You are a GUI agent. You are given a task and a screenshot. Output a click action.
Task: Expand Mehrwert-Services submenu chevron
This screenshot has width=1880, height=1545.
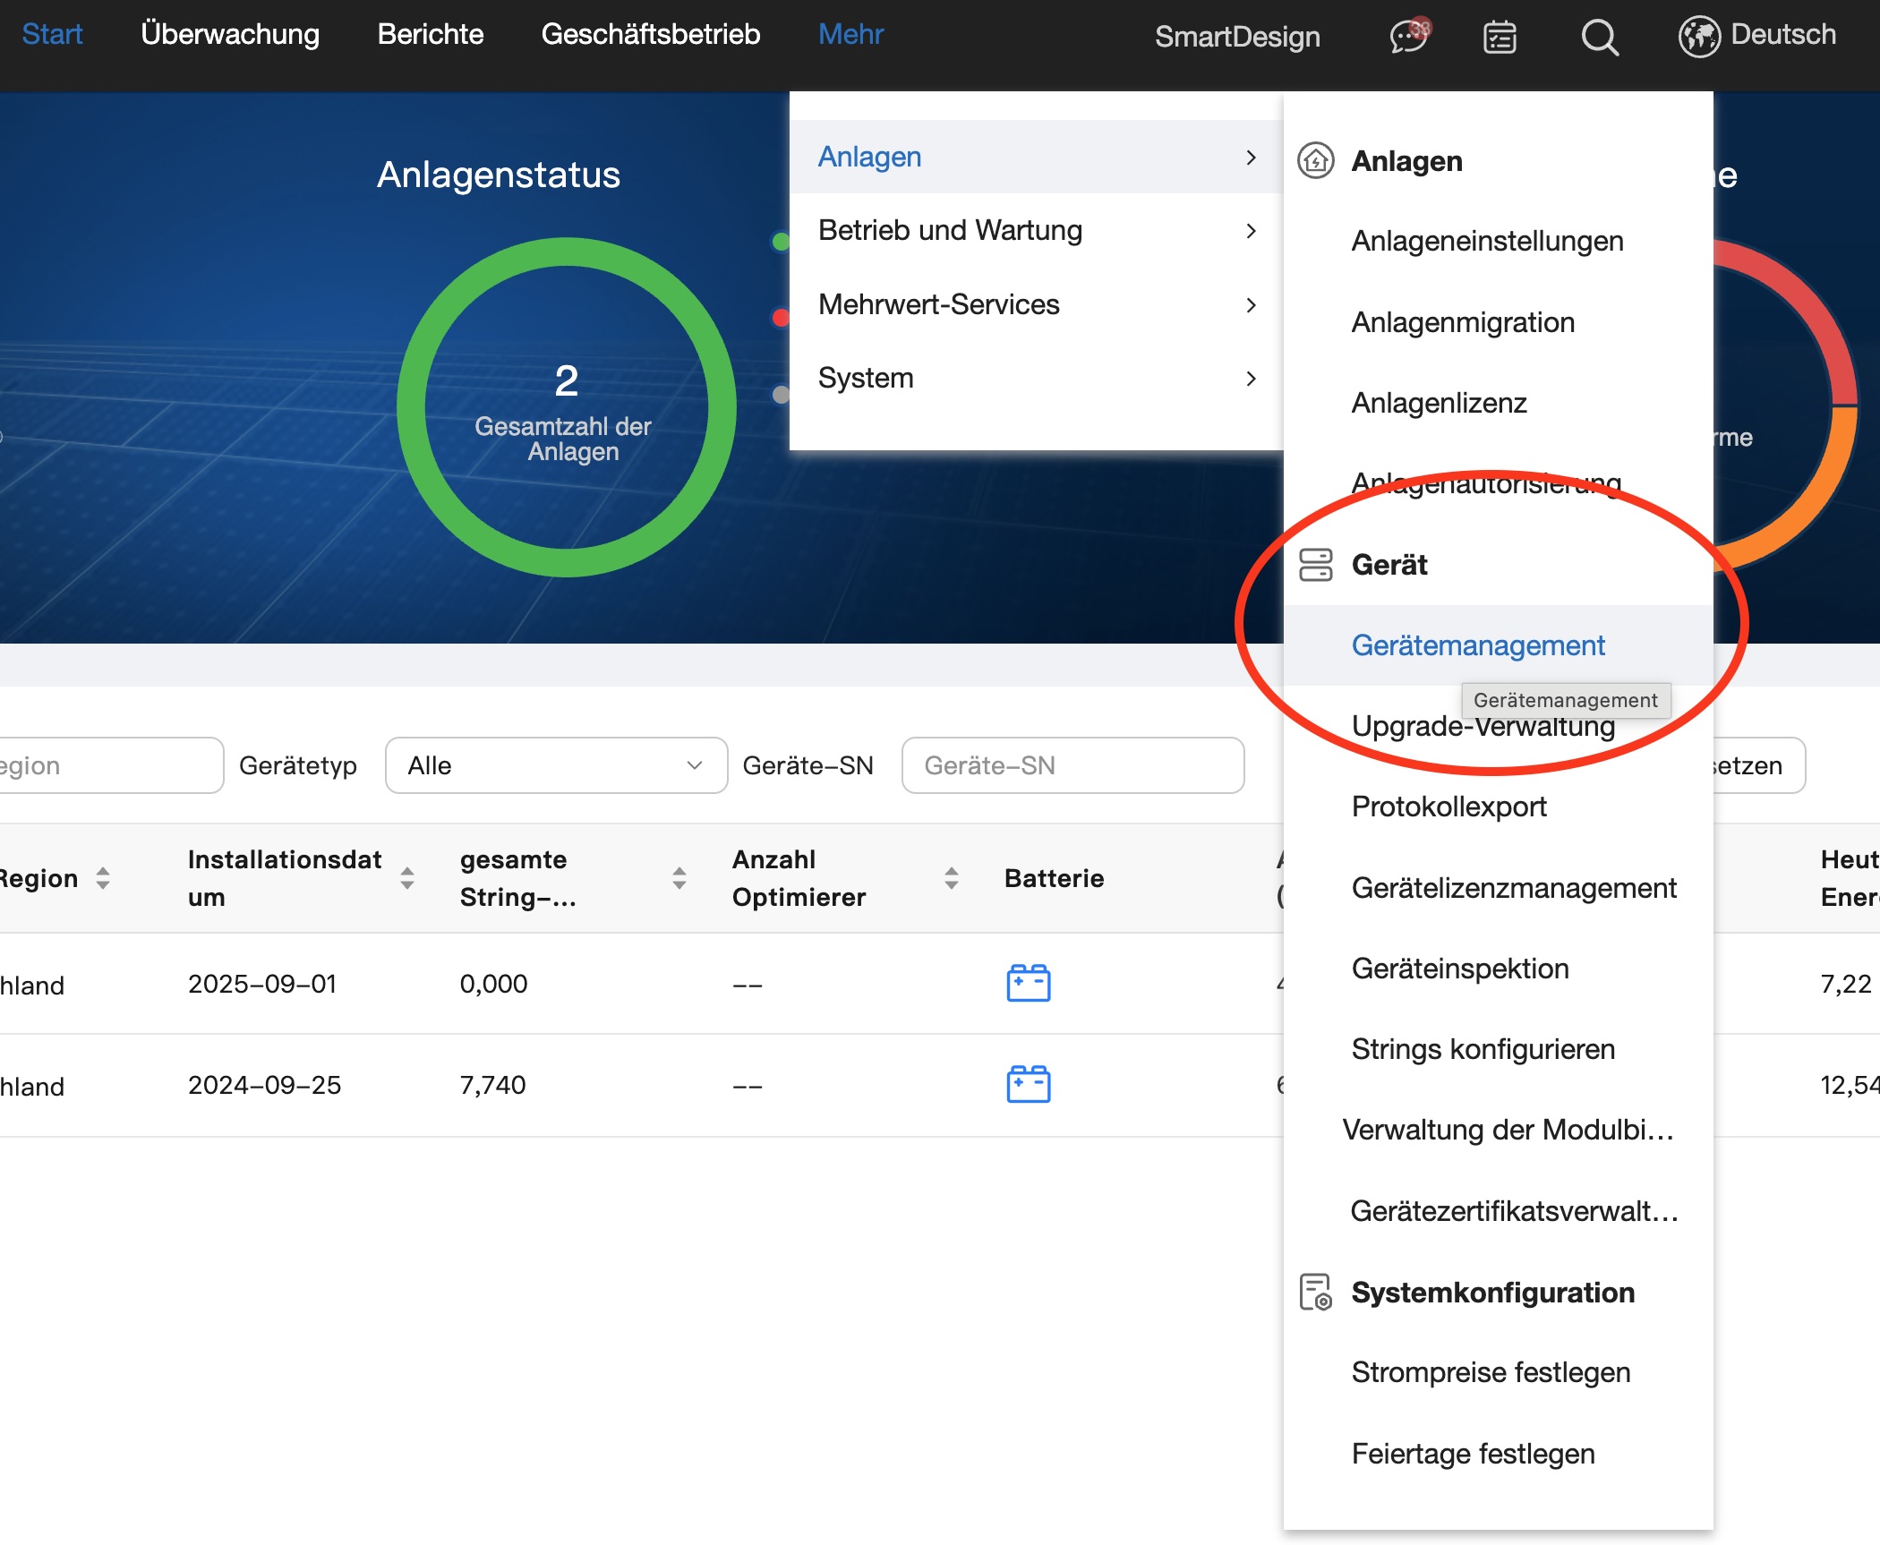(1252, 305)
